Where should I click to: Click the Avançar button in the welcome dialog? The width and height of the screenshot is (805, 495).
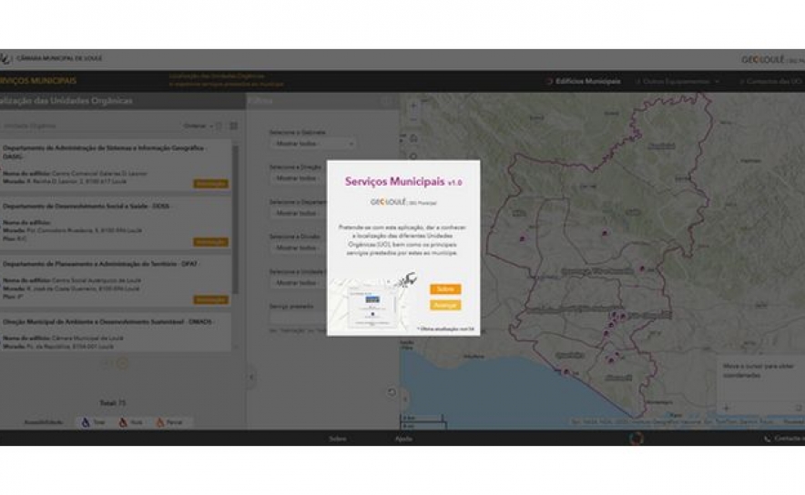445,305
